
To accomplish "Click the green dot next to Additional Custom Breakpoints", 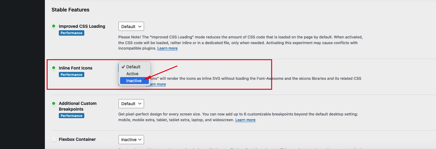I will (54, 103).
